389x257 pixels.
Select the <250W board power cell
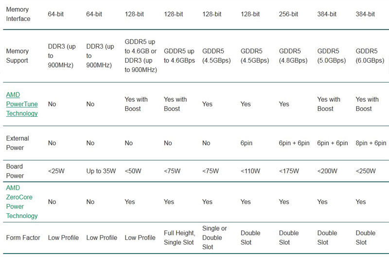pos(366,171)
